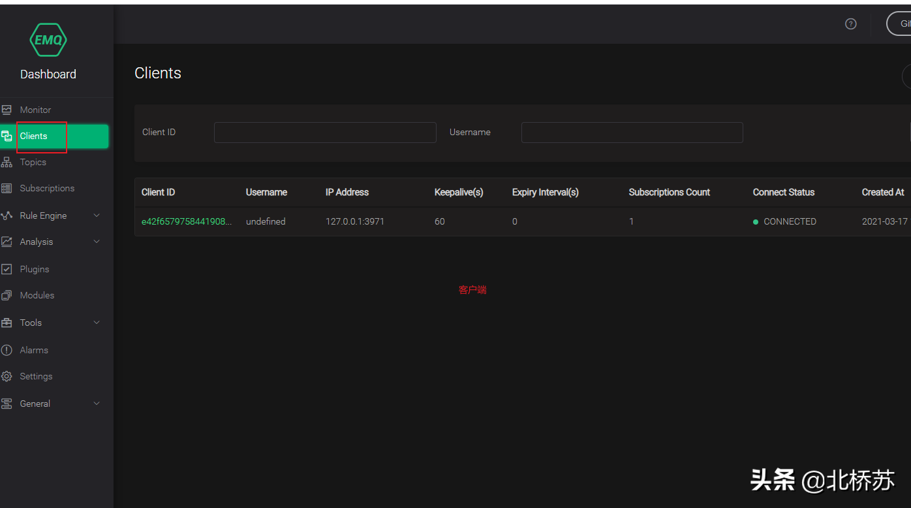Go to the Subscriptions menu label

tap(47, 188)
